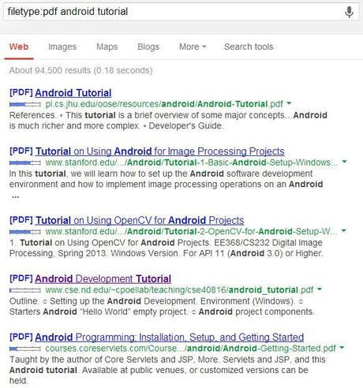
Task: Open the Blogs tab
Action: click(148, 47)
